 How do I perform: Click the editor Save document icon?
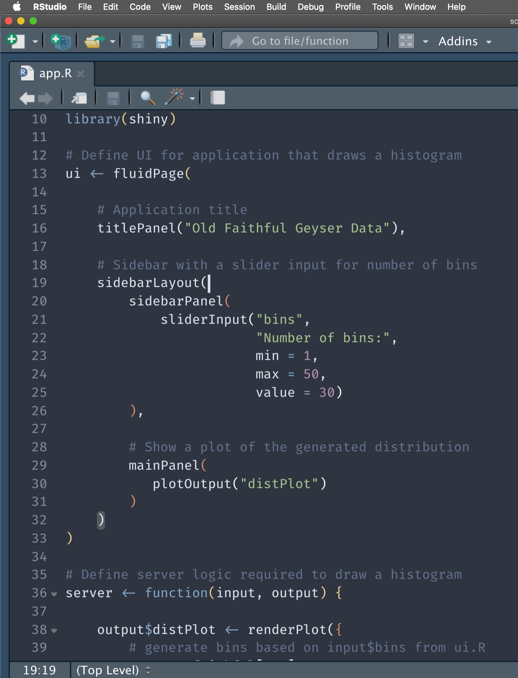(x=113, y=98)
